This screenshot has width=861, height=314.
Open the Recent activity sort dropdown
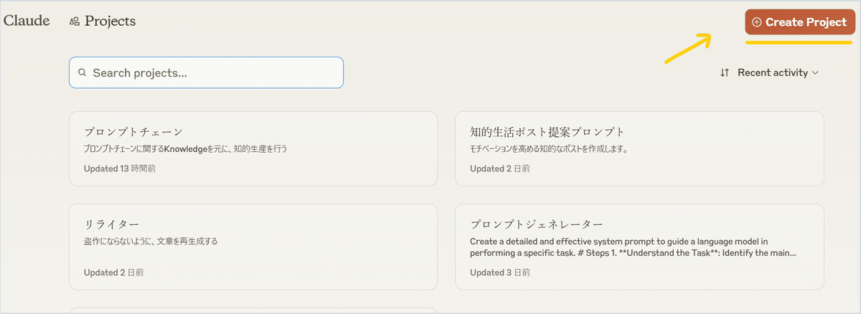pos(769,72)
